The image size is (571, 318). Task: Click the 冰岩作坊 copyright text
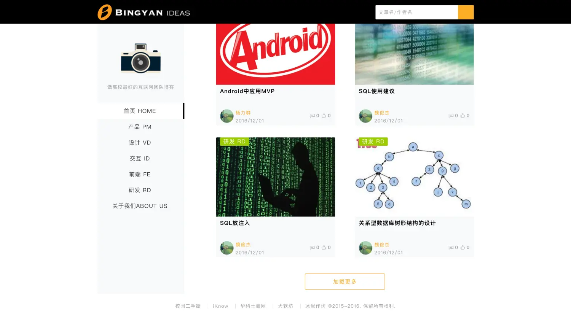coord(350,306)
